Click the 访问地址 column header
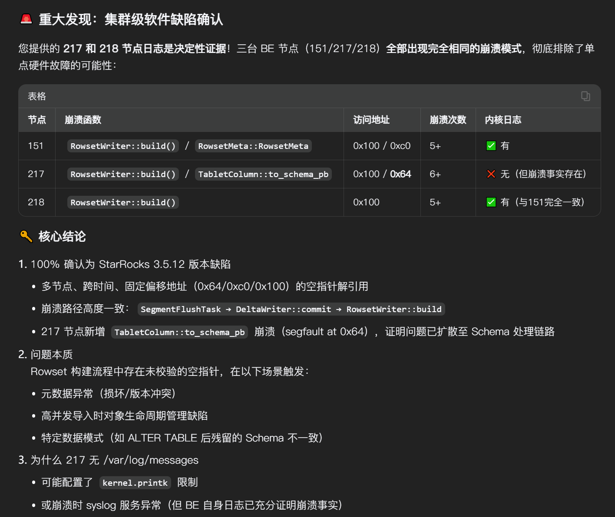Screen dimensions: 615x517 pos(371,120)
